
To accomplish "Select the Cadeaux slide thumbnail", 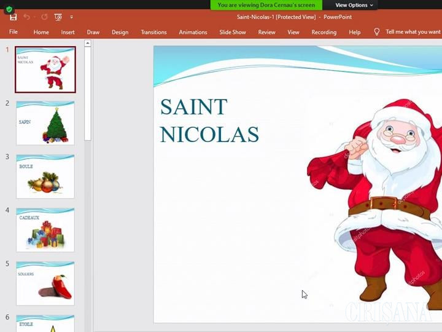I will [x=45, y=230].
